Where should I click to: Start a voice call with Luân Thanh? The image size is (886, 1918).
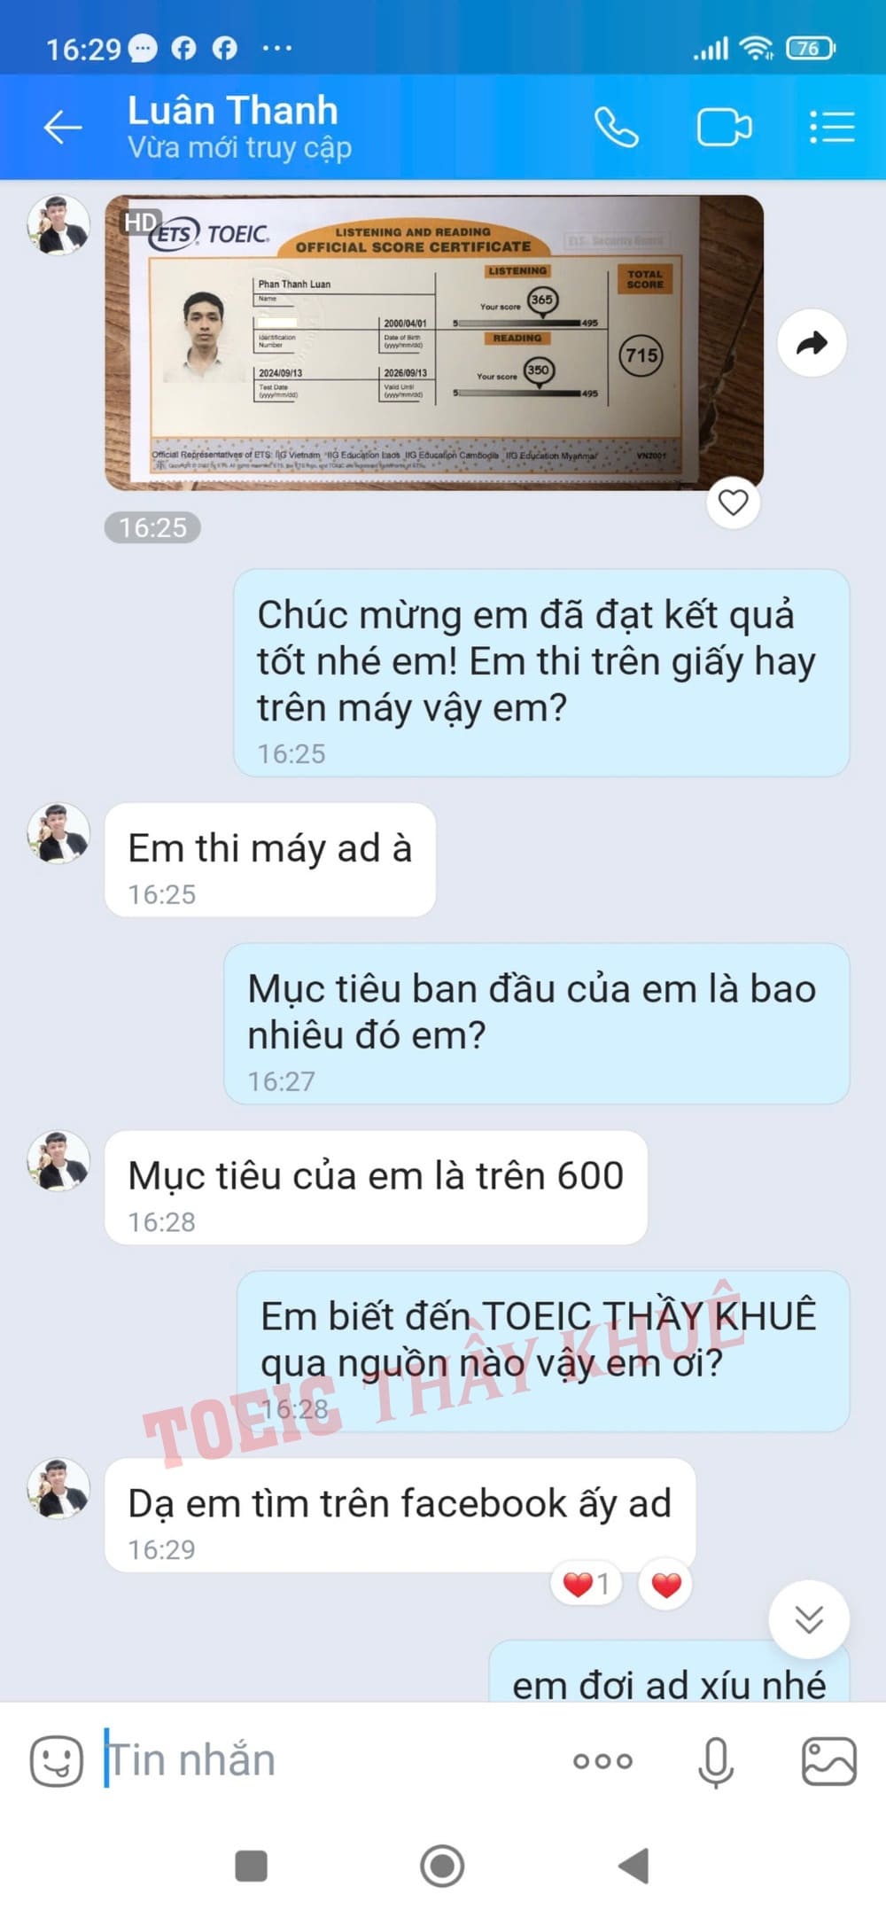coord(616,127)
